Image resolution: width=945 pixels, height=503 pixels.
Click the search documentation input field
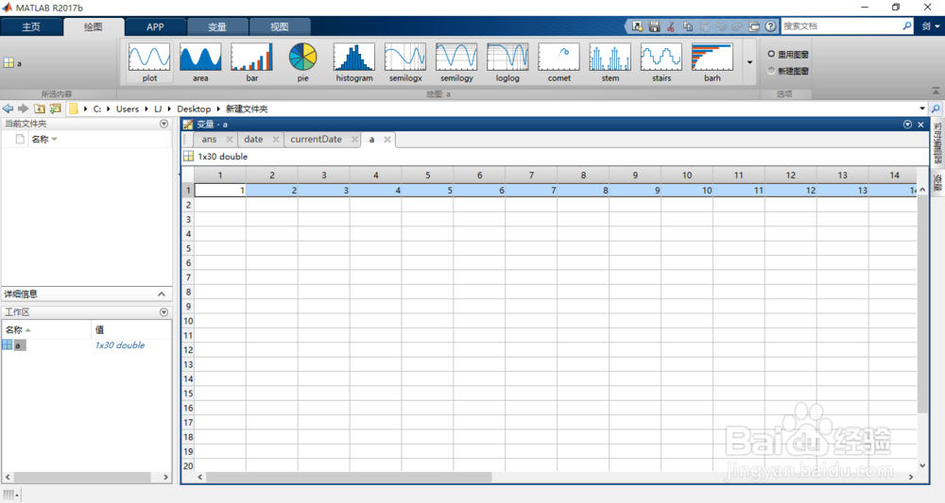click(842, 26)
